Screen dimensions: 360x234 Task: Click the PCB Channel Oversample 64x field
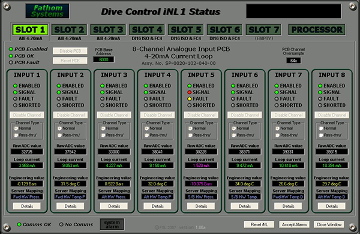point(293,61)
